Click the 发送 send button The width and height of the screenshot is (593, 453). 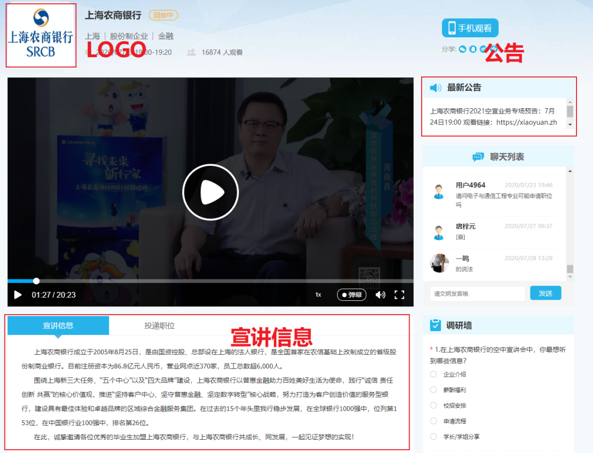click(x=545, y=293)
